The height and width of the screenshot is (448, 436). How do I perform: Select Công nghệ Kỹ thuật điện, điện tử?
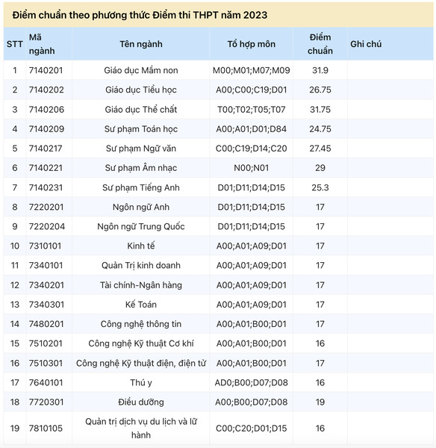[x=141, y=363]
